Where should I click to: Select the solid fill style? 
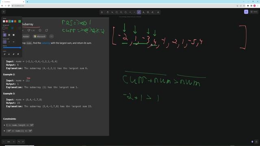coord(13,35)
